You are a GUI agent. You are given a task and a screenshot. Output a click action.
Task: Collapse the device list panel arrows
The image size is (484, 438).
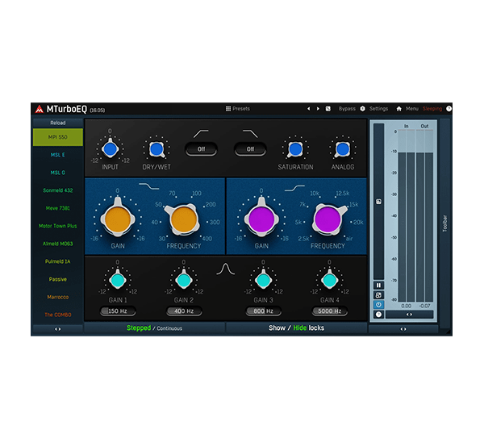pos(58,329)
